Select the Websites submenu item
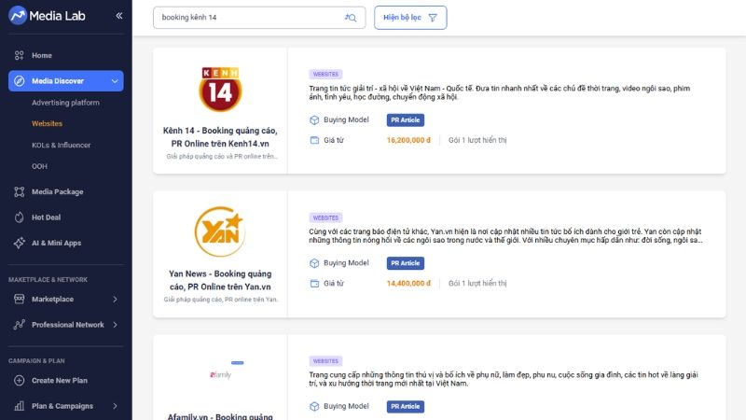The image size is (746, 420). point(48,124)
